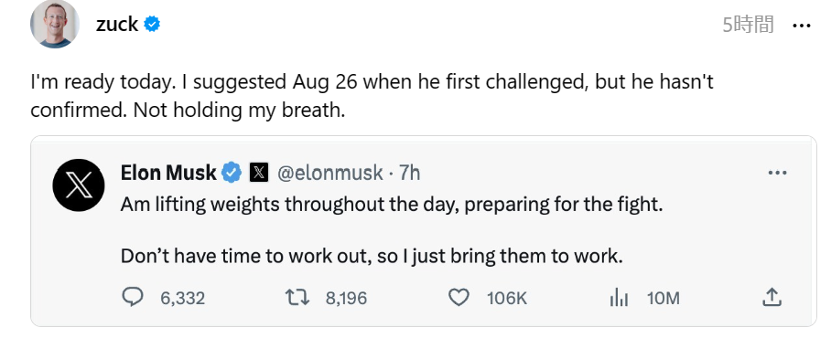Click the zuck username

(117, 25)
